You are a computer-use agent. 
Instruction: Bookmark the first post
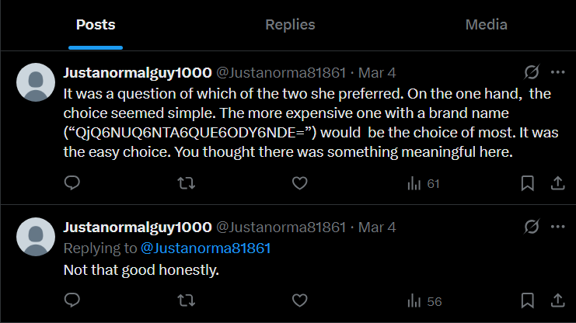[x=527, y=183]
